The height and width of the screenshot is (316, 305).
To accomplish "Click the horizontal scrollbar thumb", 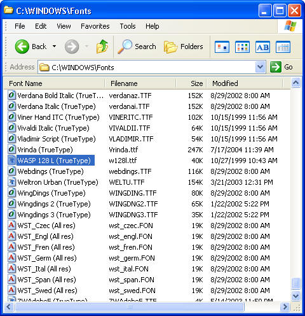I will pyautogui.click(x=129, y=306).
